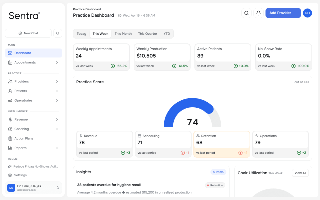Image resolution: width=320 pixels, height=200 pixels.
Task: Click the DH avatar in the header
Action: 307,13
